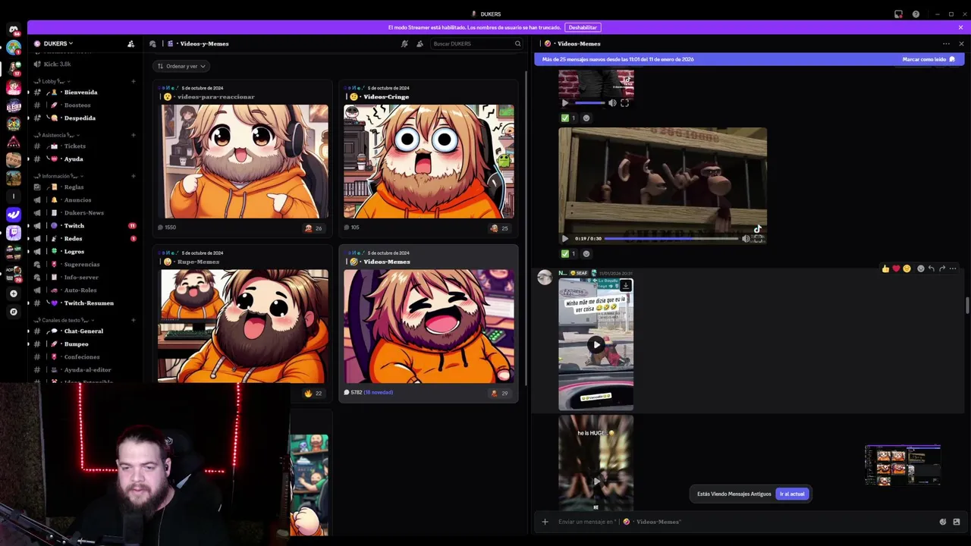
Task: Open the top brick-wall video in fullscreen
Action: click(x=624, y=103)
